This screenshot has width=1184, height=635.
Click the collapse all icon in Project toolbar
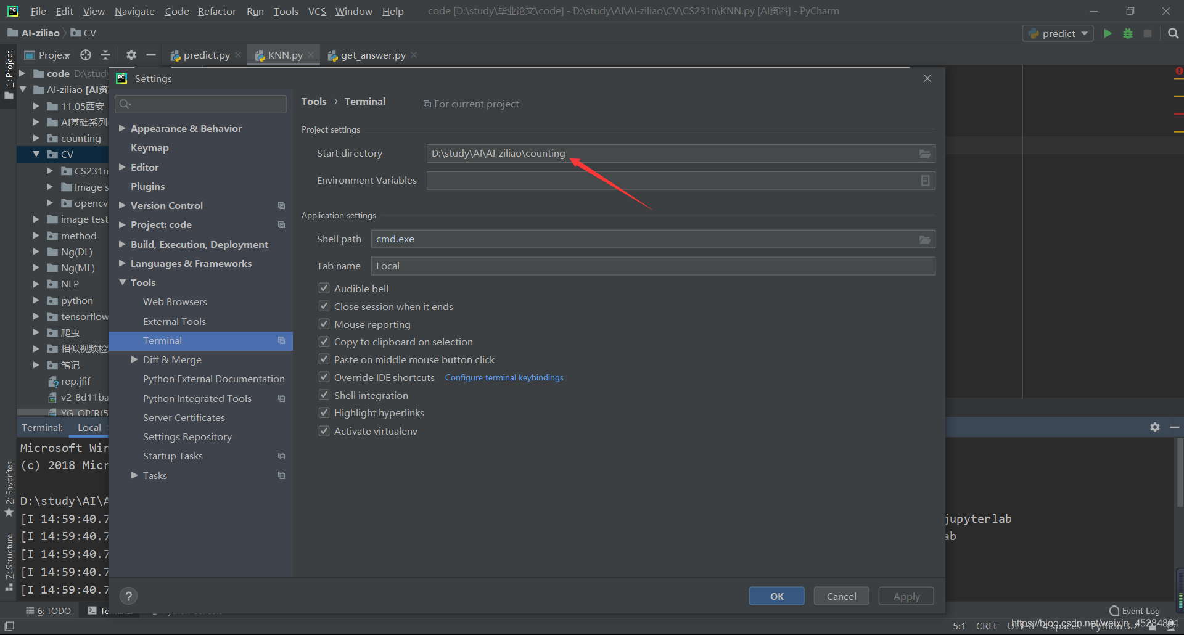click(x=105, y=55)
